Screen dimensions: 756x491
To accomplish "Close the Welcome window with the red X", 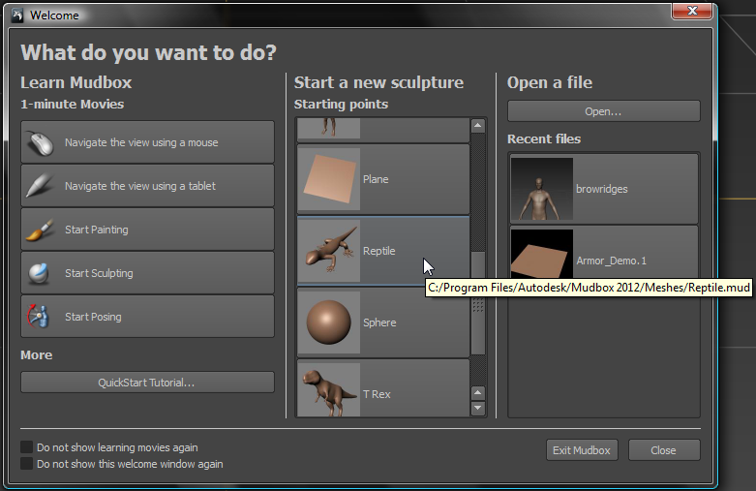I will [x=692, y=11].
